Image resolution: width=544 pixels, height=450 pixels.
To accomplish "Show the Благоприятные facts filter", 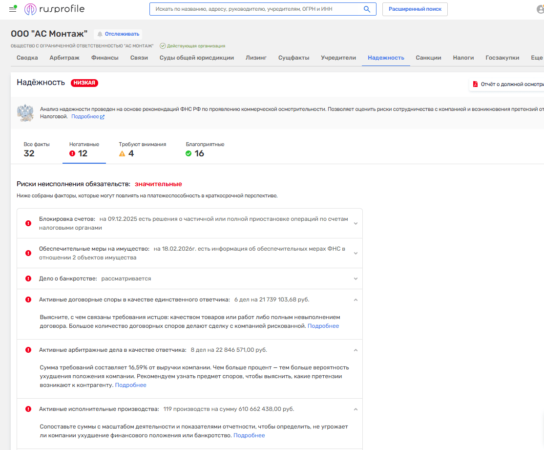I will [205, 150].
